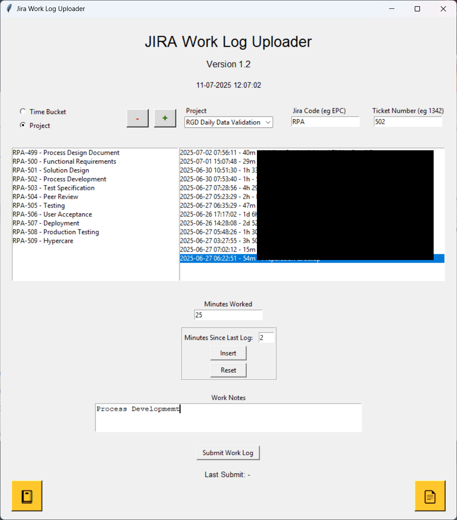Select RPA-499 - Process Design Document entry
Screen dimensions: 457x520
(x=66, y=152)
